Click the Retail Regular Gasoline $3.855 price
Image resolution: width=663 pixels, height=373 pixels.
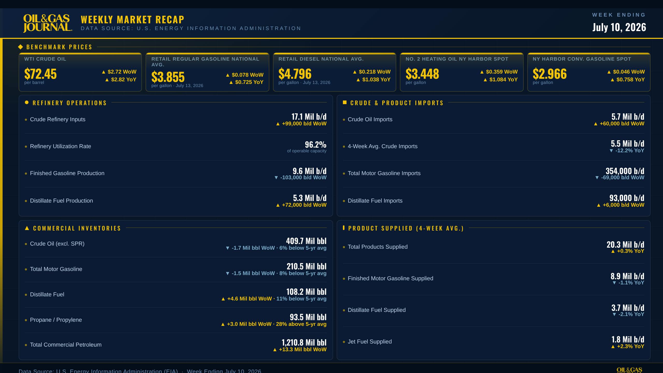point(168,77)
